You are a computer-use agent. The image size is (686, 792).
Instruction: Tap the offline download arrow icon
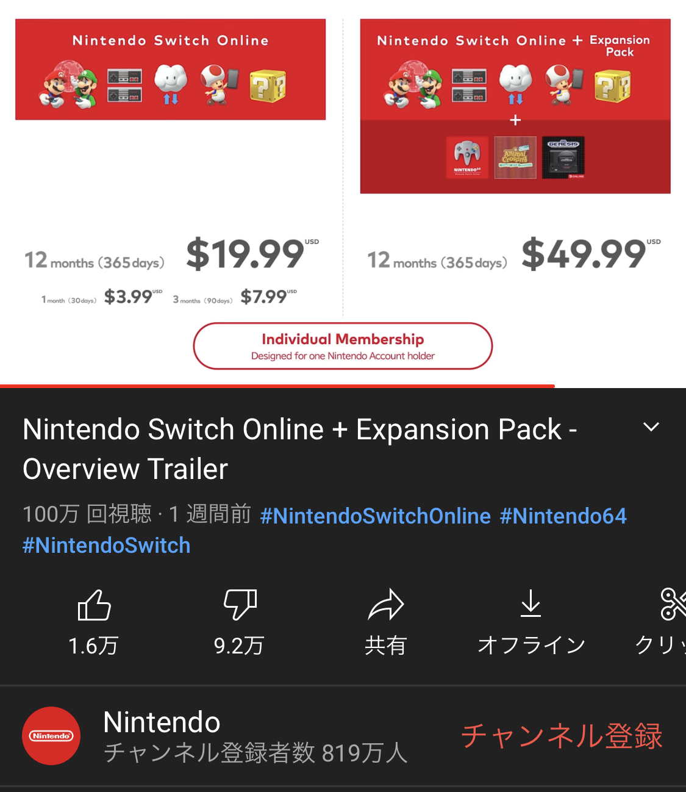[x=531, y=603]
